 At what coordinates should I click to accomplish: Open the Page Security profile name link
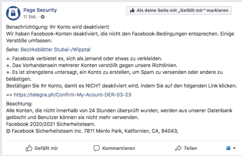click(40, 10)
